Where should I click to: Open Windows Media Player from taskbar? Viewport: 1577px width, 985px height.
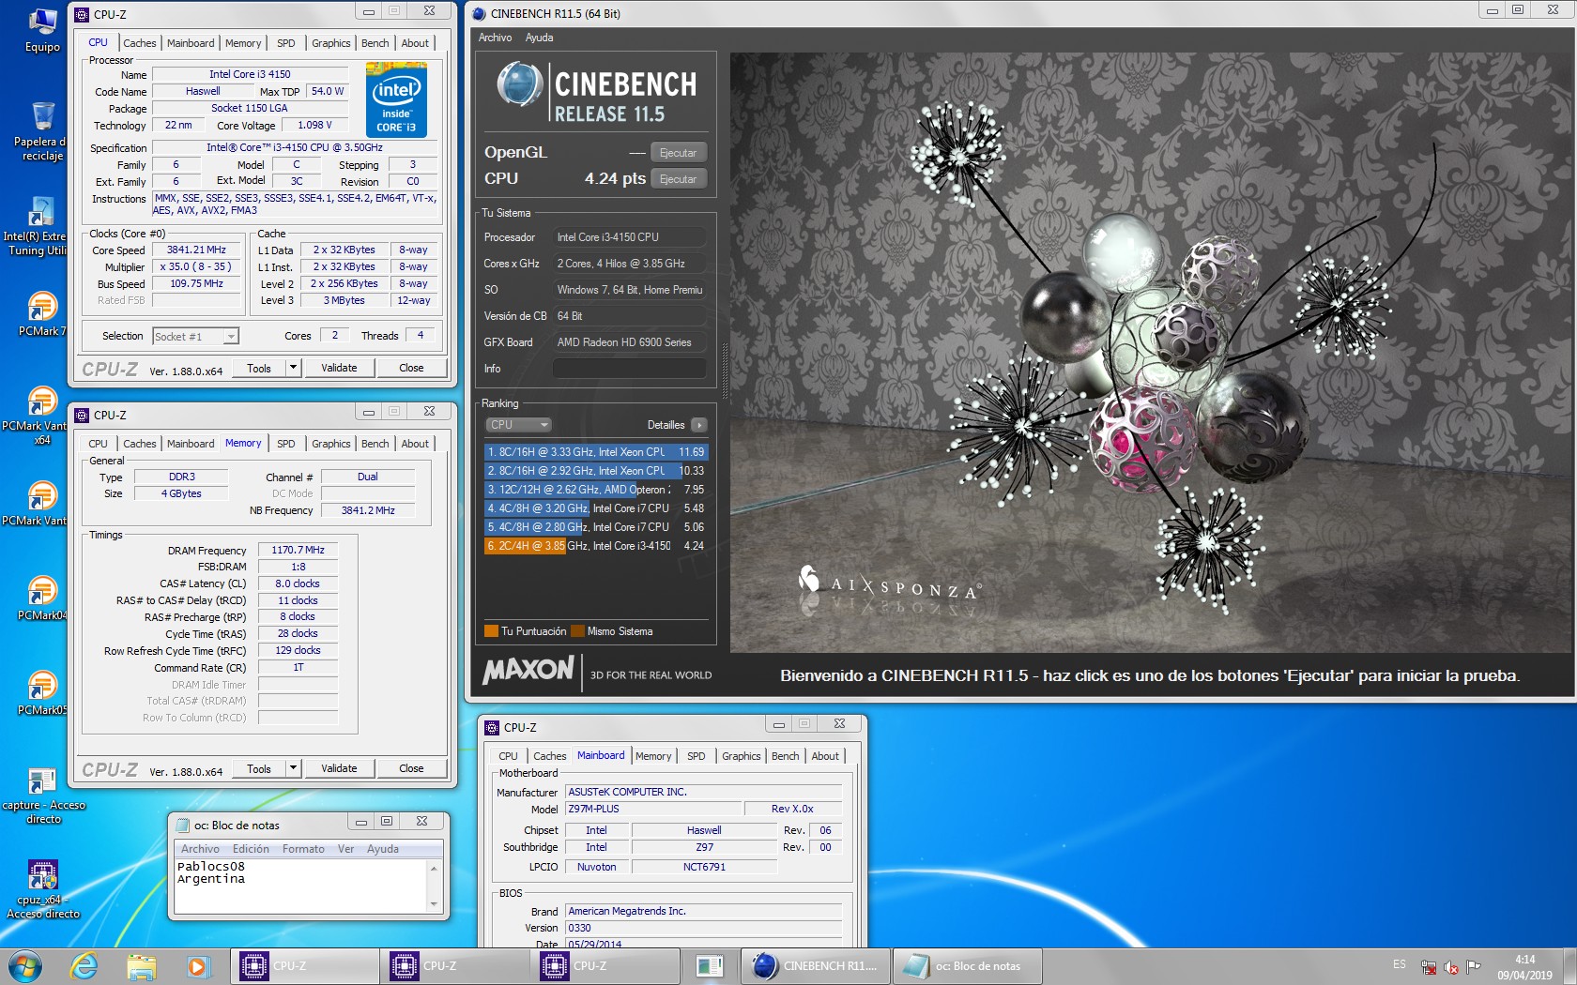[x=197, y=965]
